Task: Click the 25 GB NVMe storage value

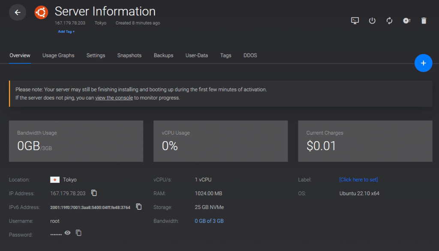Action: tap(209, 207)
